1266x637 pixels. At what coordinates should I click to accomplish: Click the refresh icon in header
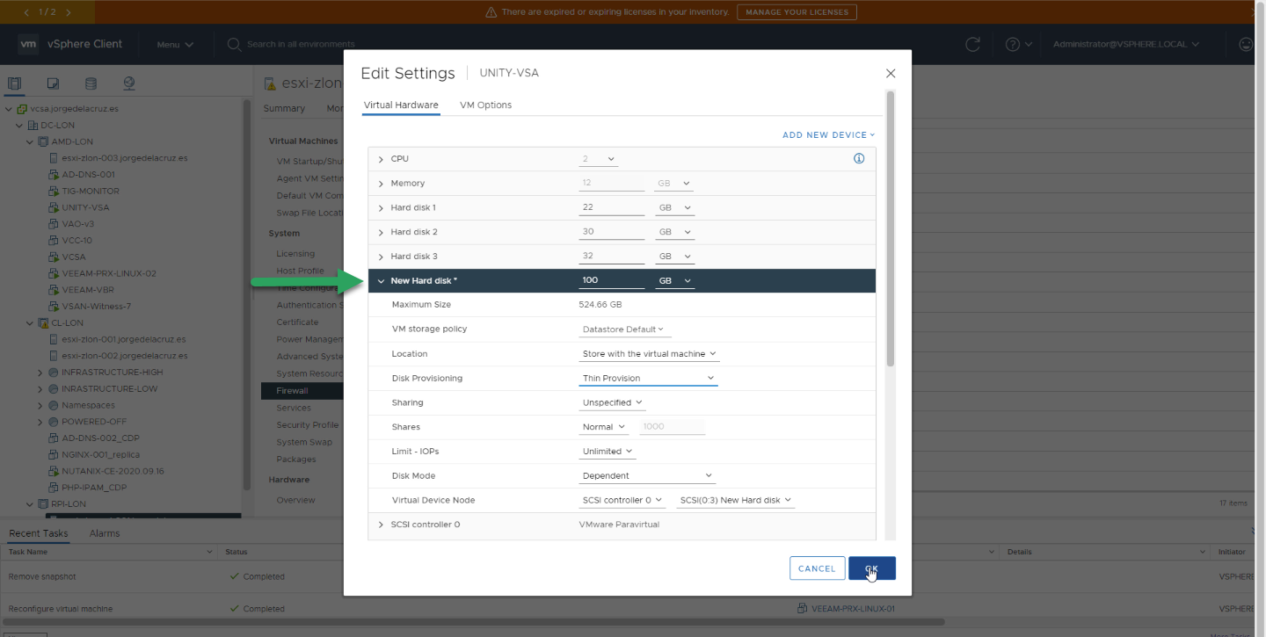pyautogui.click(x=972, y=44)
